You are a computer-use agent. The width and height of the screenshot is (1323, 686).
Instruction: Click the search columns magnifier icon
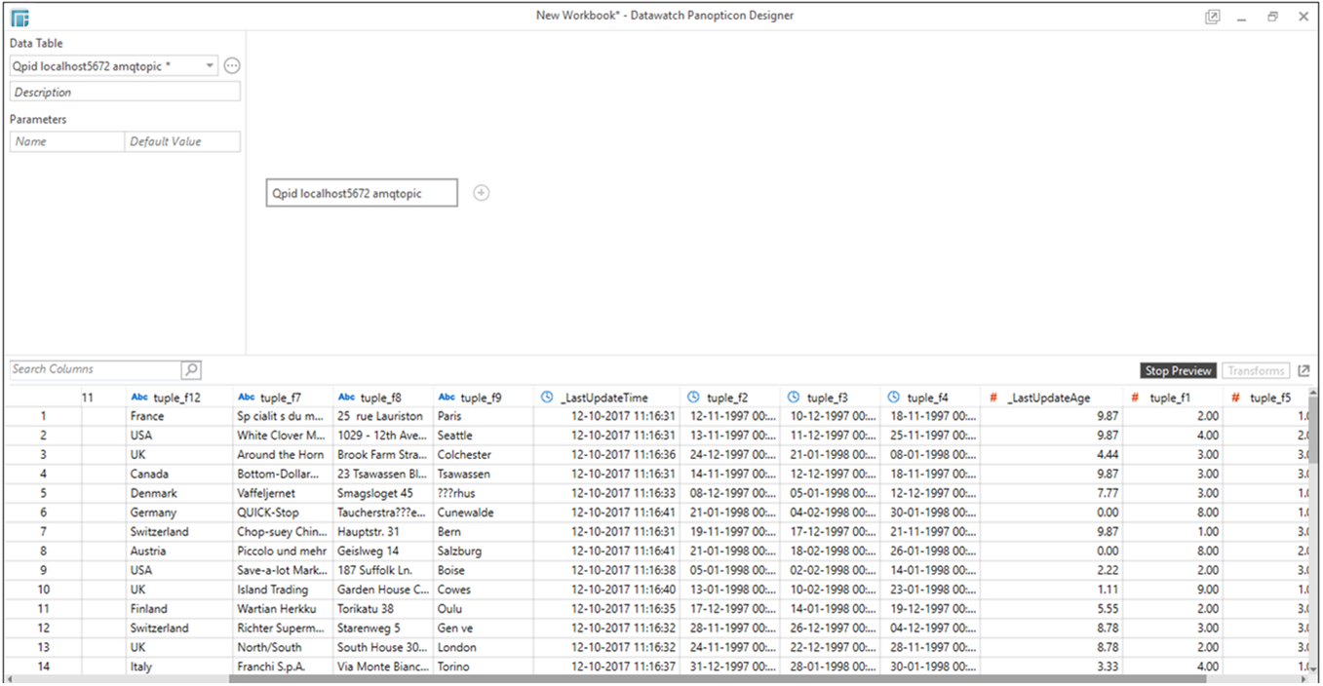coord(191,370)
